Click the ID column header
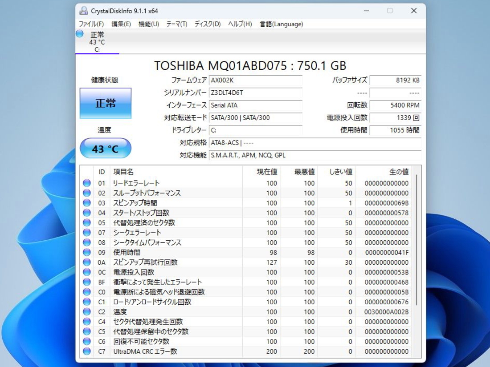Screen dimensions: 490x367 pos(102,172)
